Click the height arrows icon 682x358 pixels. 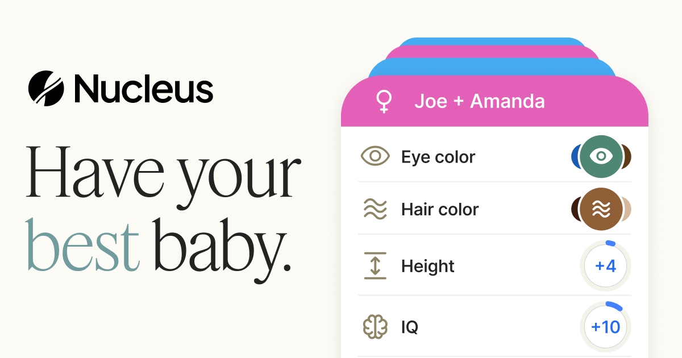coord(375,265)
